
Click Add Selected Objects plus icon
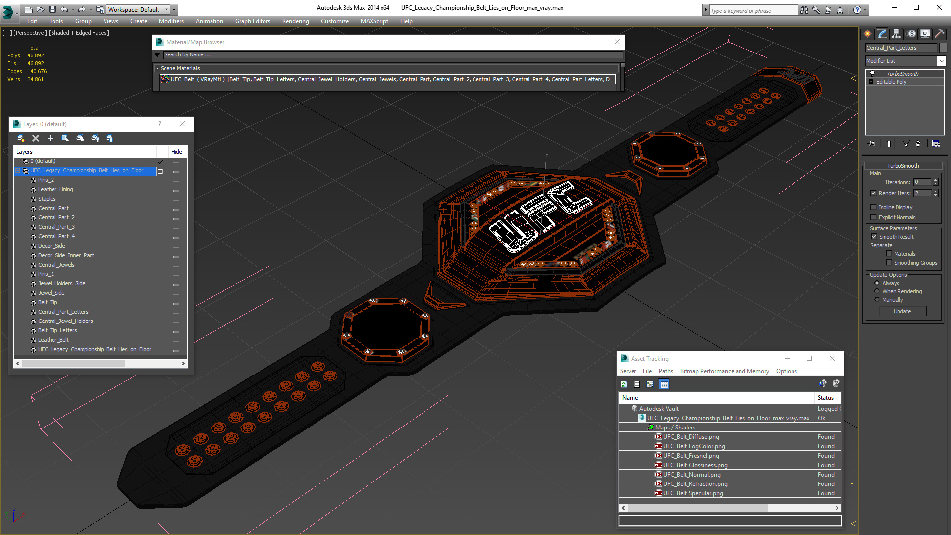[50, 138]
